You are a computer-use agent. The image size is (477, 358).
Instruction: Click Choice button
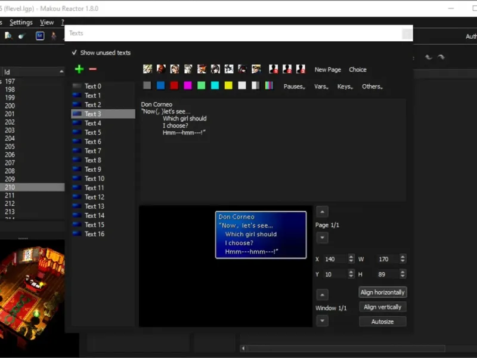357,69
